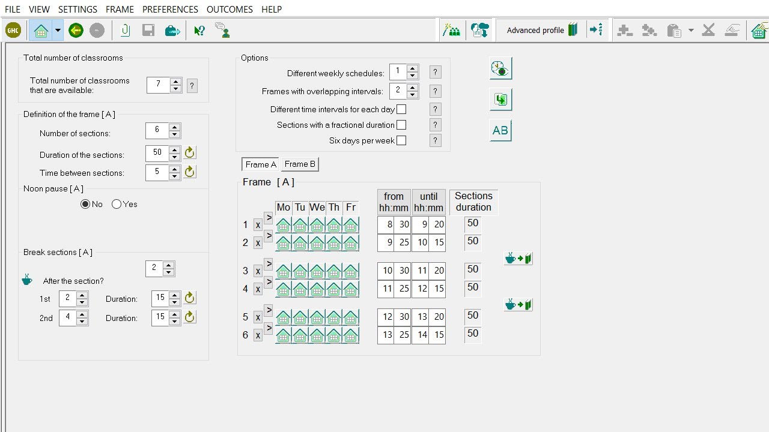Open the dropdown arrow next to home icon
Screen dimensions: 769x432
click(x=58, y=30)
